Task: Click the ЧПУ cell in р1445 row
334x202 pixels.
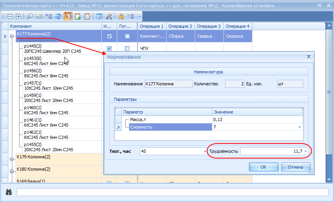Action: pyautogui.click(x=152, y=48)
